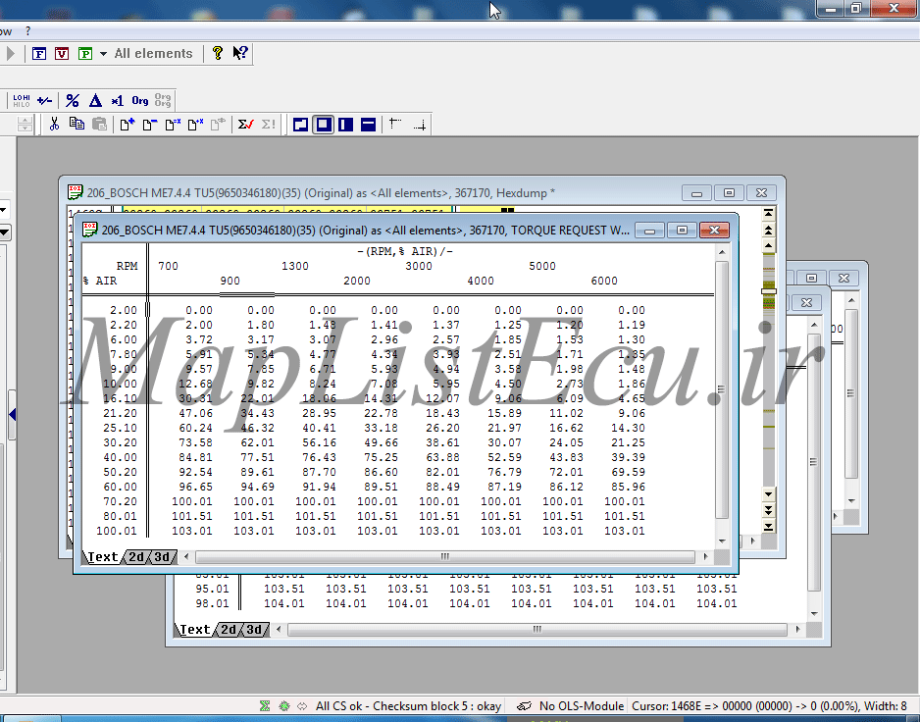Click the selection start corner marker icon
The image size is (920, 722).
[395, 124]
